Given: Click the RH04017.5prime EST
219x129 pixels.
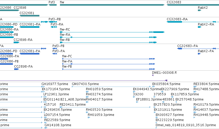Looking at the screenshot, I should click(99, 99).
